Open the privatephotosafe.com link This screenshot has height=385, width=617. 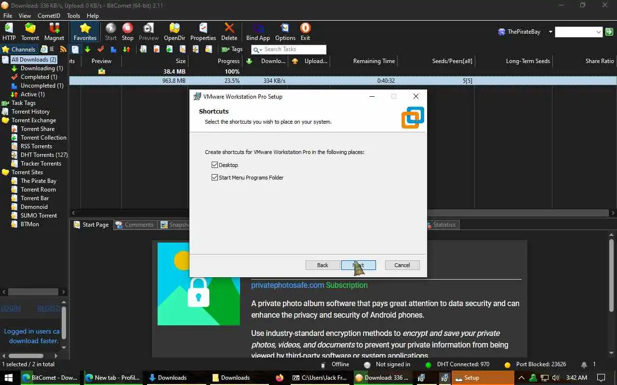(287, 285)
